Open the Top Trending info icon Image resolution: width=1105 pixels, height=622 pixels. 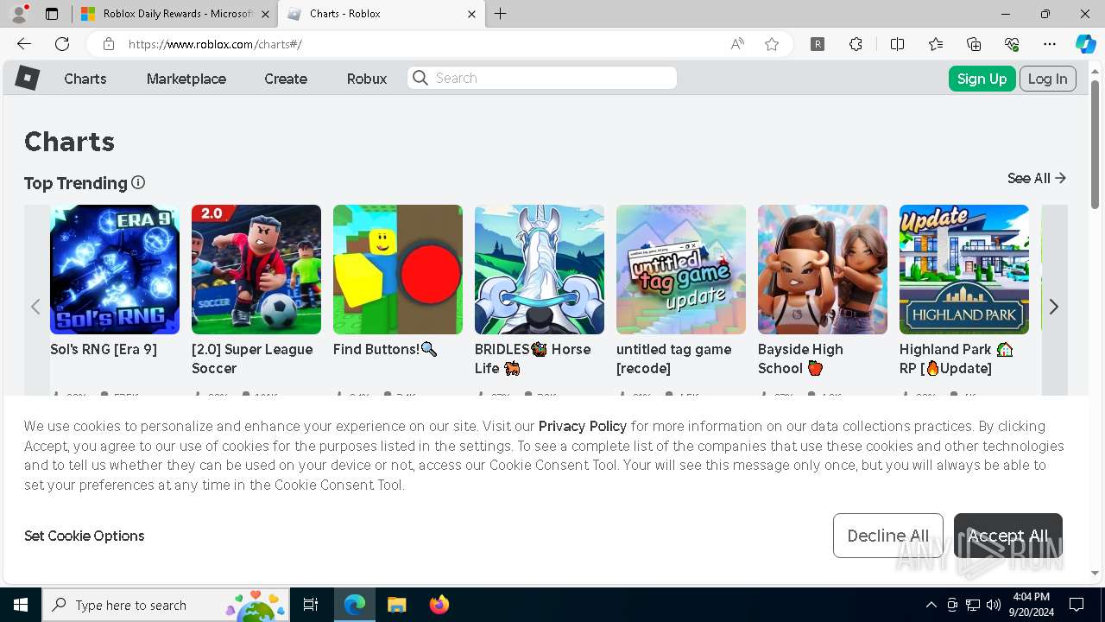click(x=138, y=182)
